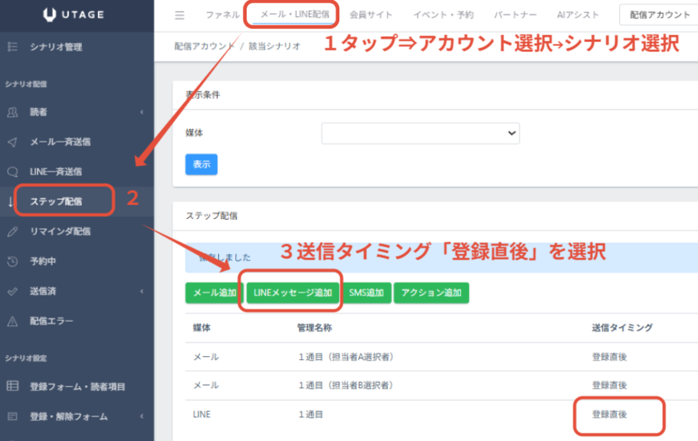
Task: Toggle the hamburger menu icon
Action: [179, 15]
